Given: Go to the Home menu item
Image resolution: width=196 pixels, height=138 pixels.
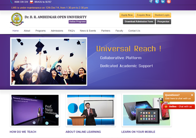Looking at the screenshot, I should click(15, 31).
